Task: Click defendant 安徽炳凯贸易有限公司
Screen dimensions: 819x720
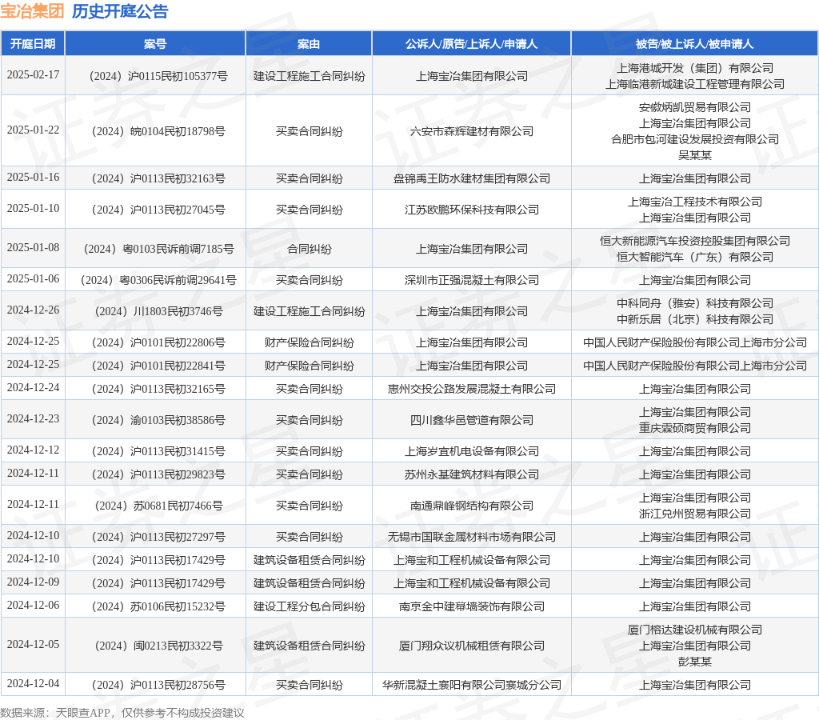Action: coord(695,107)
